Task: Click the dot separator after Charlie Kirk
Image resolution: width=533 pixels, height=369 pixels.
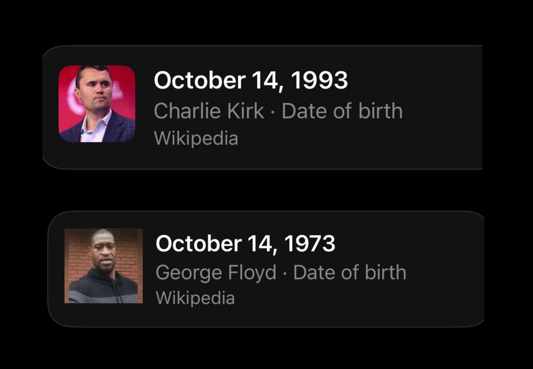Action: click(273, 112)
